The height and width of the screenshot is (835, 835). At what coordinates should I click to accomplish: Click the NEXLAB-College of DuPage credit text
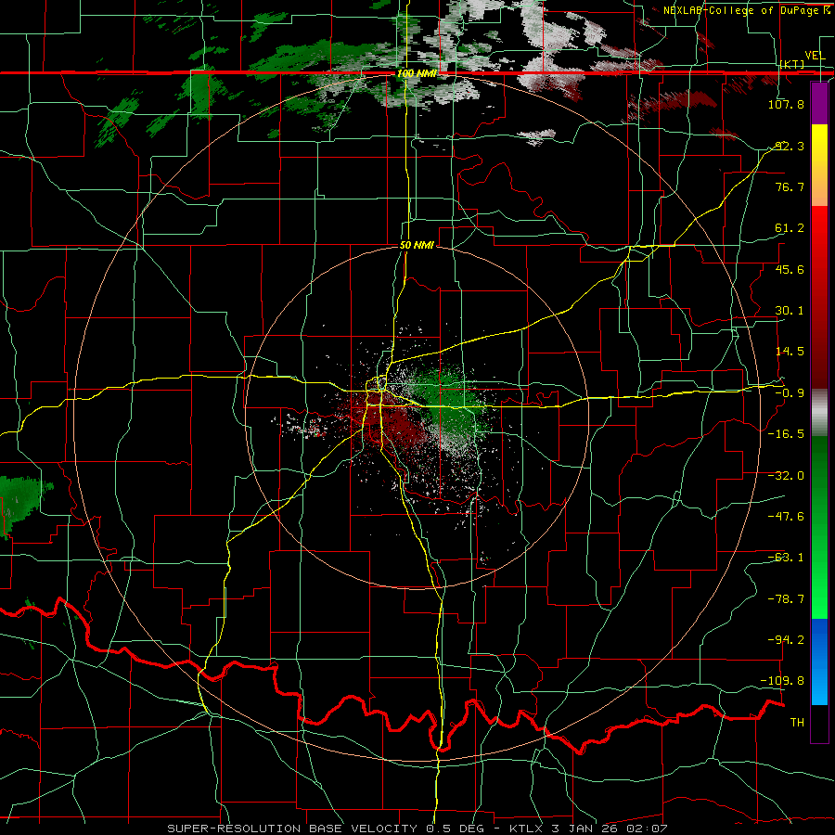[746, 10]
